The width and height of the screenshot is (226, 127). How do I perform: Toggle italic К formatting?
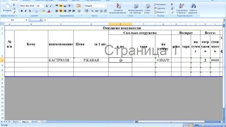26,11
